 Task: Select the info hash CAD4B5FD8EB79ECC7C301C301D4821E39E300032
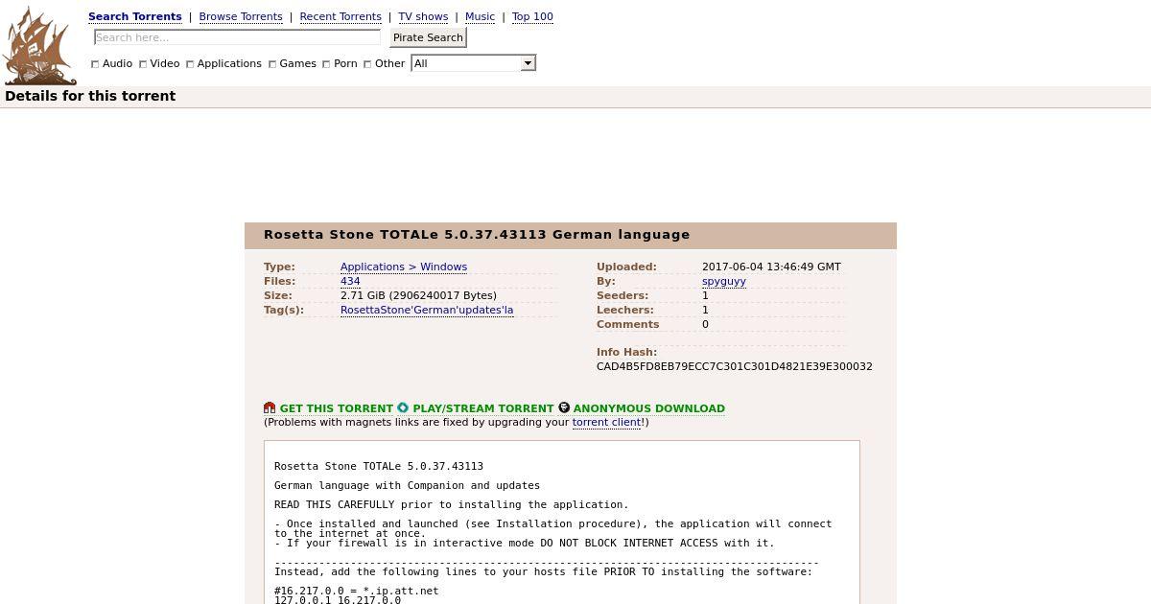point(735,366)
